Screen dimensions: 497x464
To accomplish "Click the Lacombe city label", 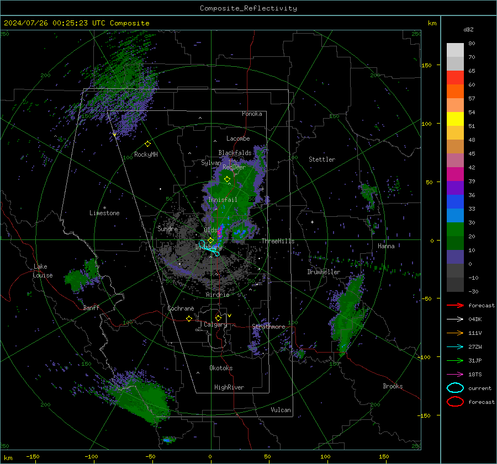I will coord(238,138).
